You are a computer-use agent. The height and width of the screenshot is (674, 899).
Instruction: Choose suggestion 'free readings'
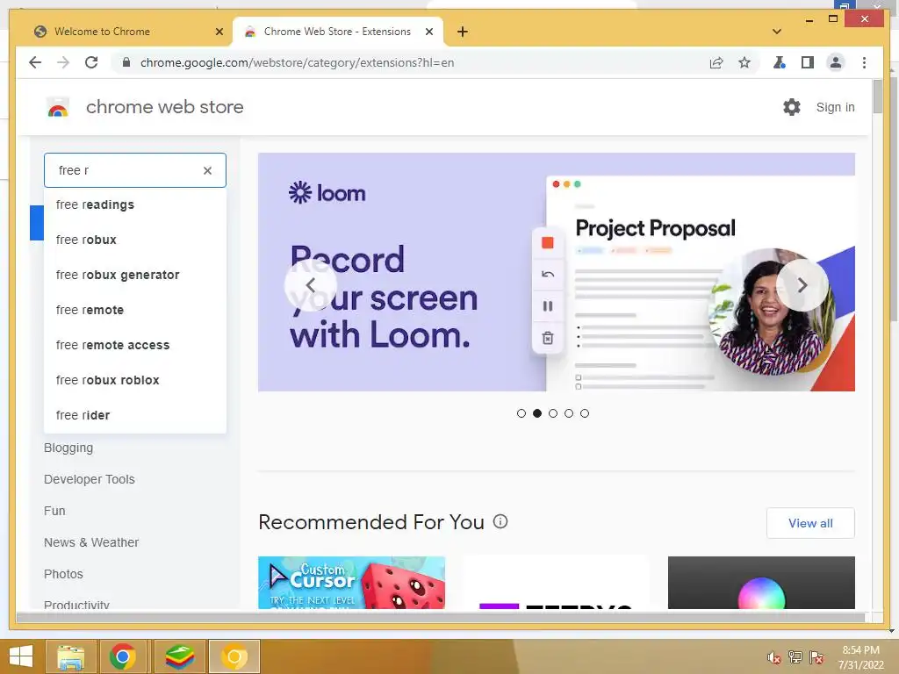(x=134, y=204)
